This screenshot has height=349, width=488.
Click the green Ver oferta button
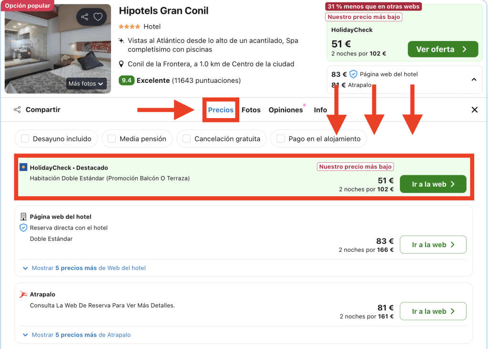click(x=443, y=49)
